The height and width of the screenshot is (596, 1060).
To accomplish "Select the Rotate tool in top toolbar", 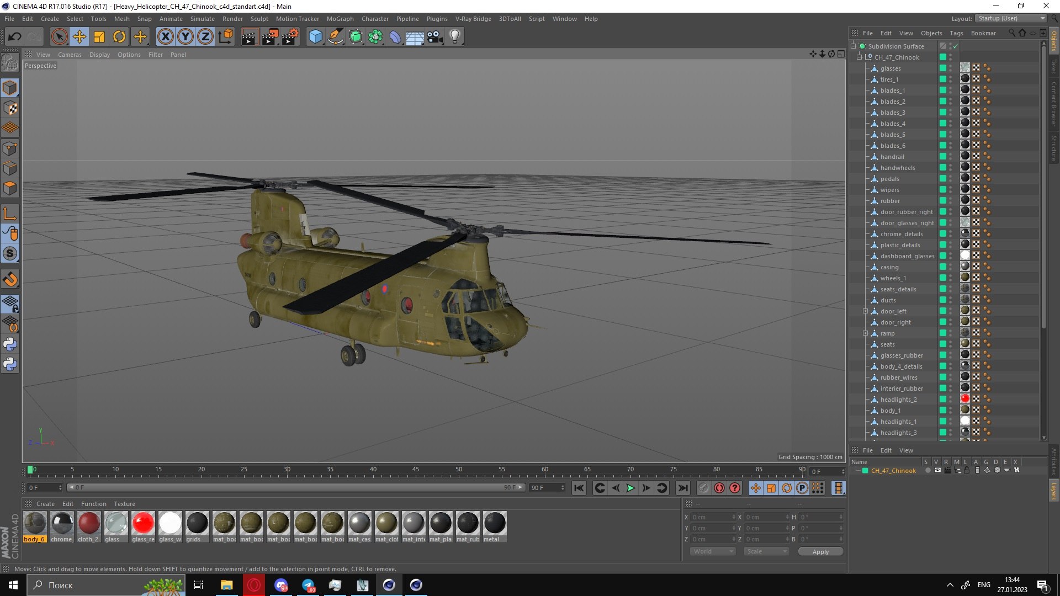I will (x=119, y=37).
